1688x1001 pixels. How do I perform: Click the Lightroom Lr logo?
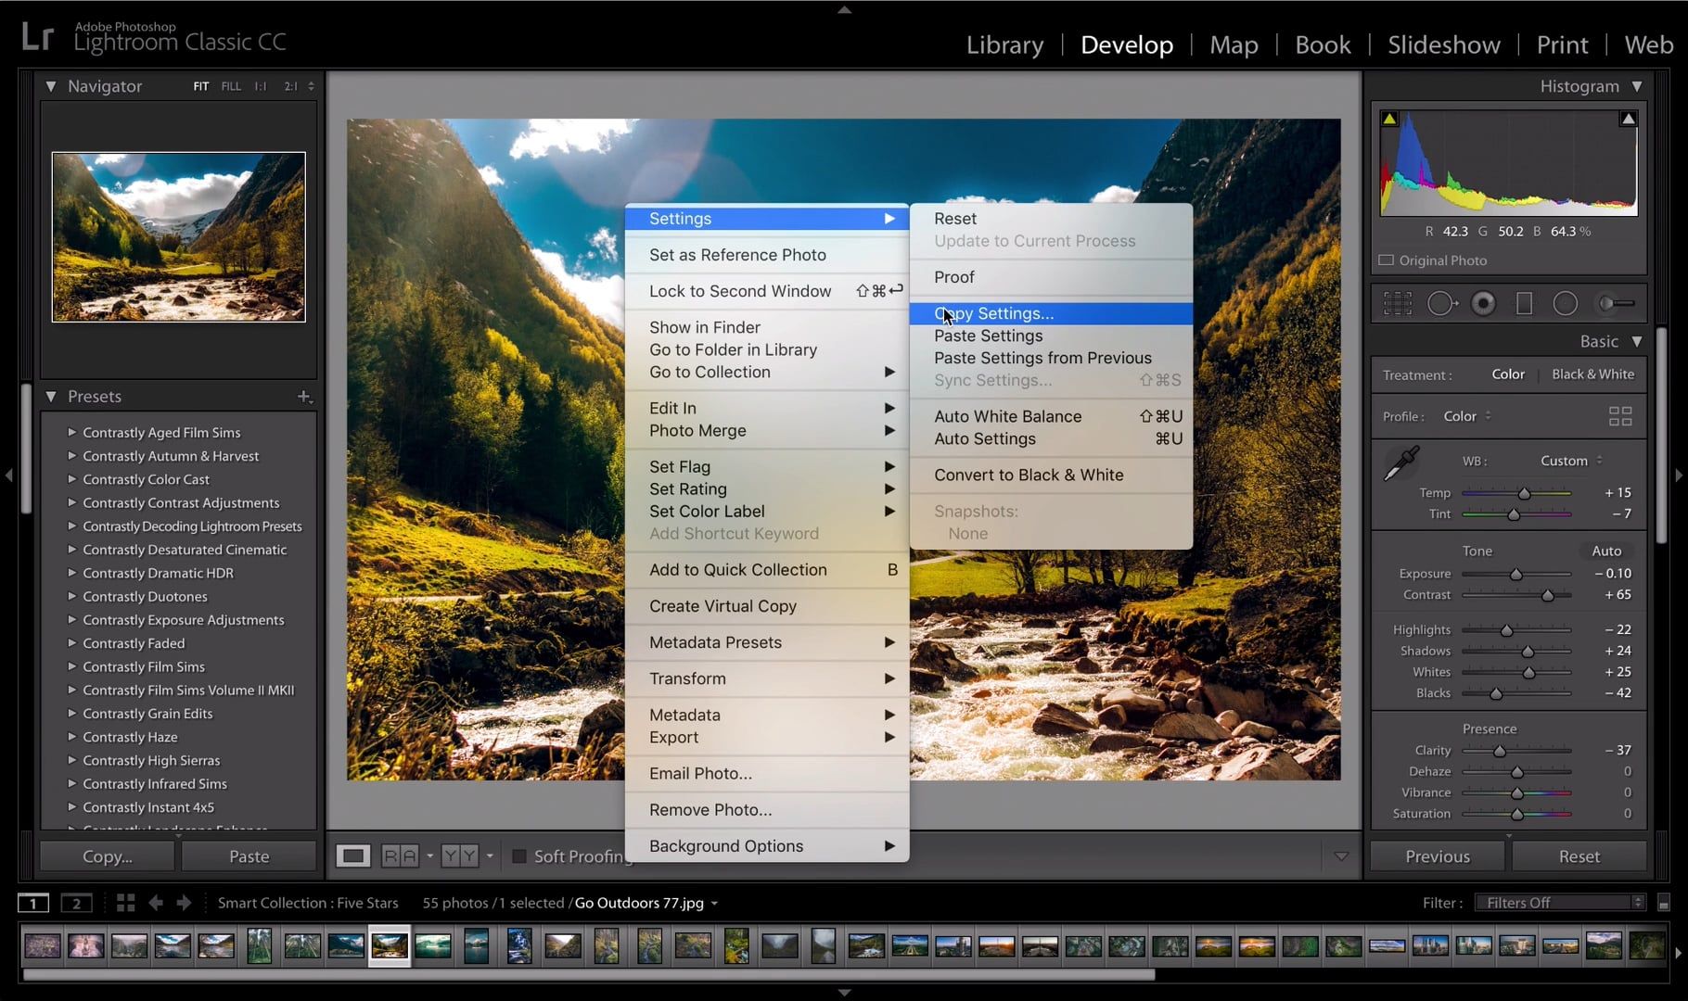(x=38, y=37)
